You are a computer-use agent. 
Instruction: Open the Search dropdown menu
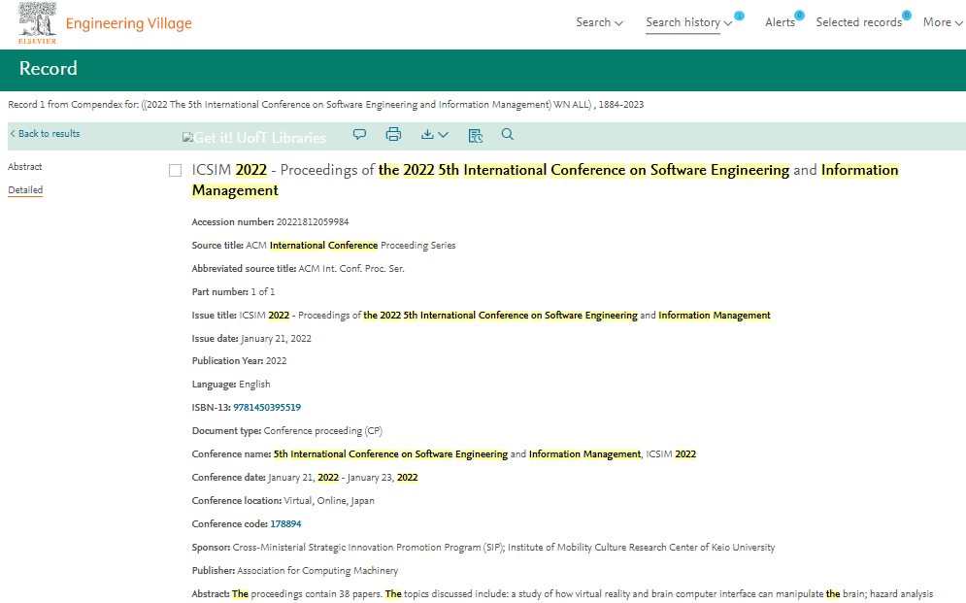tap(599, 22)
